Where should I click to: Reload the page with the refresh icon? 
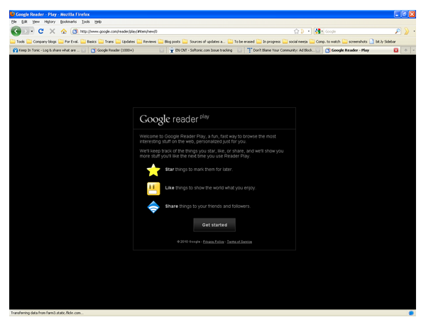pos(41,31)
